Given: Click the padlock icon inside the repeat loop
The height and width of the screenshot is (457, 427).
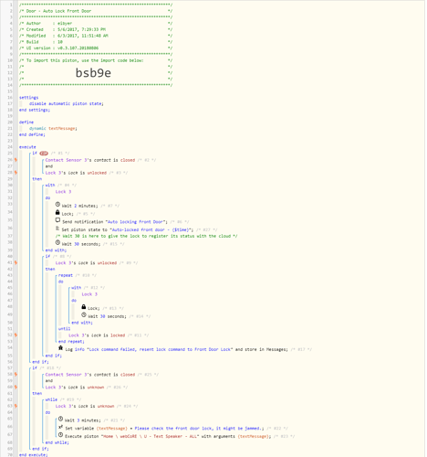Looking at the screenshot, I should [84, 307].
